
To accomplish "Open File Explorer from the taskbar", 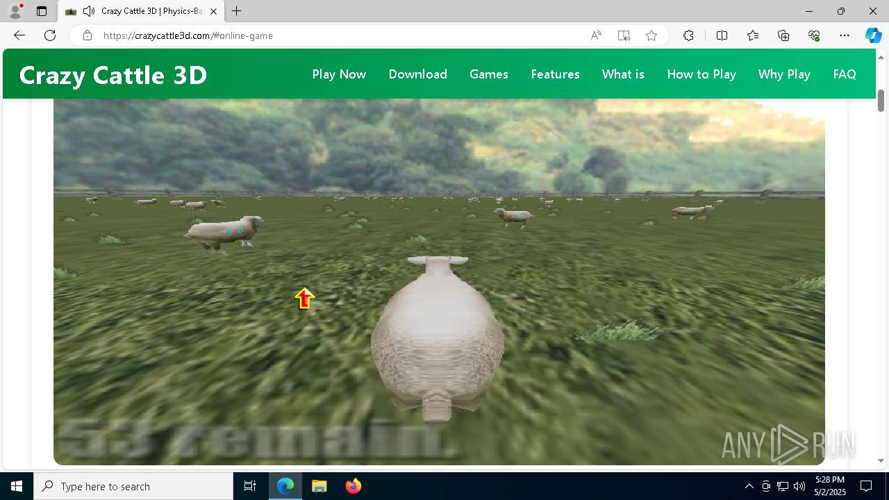I will click(319, 486).
